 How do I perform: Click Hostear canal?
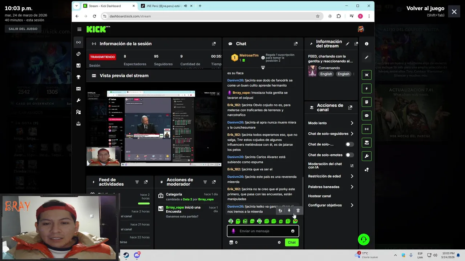point(320,196)
